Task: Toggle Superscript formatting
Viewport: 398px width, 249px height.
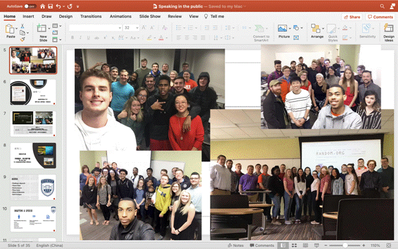Action: [x=105, y=38]
